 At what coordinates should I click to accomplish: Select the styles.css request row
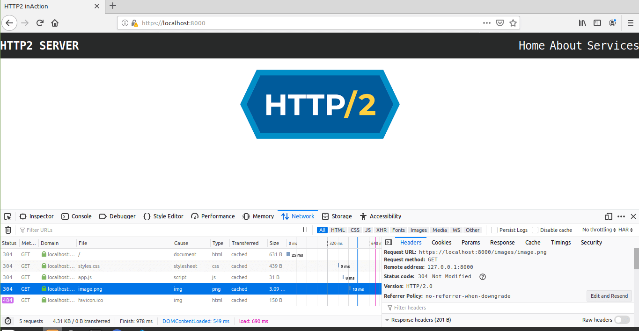(x=191, y=266)
